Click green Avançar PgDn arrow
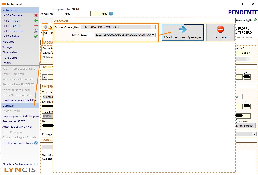 pyautogui.click(x=255, y=20)
